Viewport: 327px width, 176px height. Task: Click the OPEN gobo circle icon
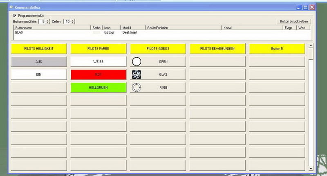[137, 62]
